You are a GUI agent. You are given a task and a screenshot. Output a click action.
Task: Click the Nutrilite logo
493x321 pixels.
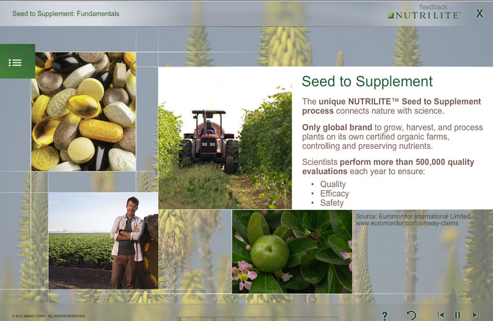click(423, 15)
